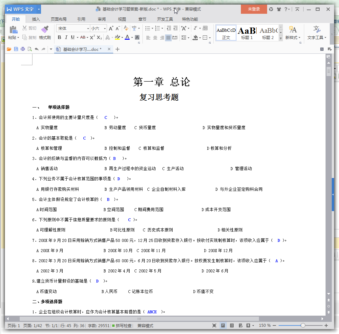This screenshot has height=334, width=339.
Task: Expand the line spacing dropdown arrow
Action: [x=189, y=38]
